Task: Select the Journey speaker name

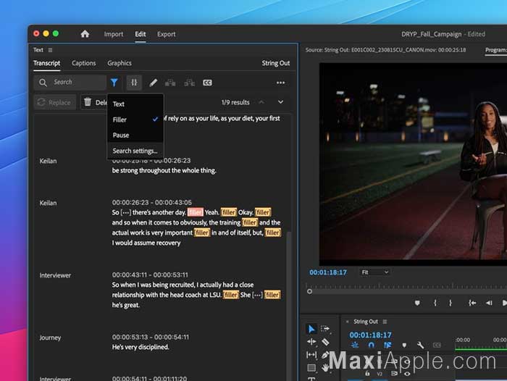Action: [x=50, y=338]
